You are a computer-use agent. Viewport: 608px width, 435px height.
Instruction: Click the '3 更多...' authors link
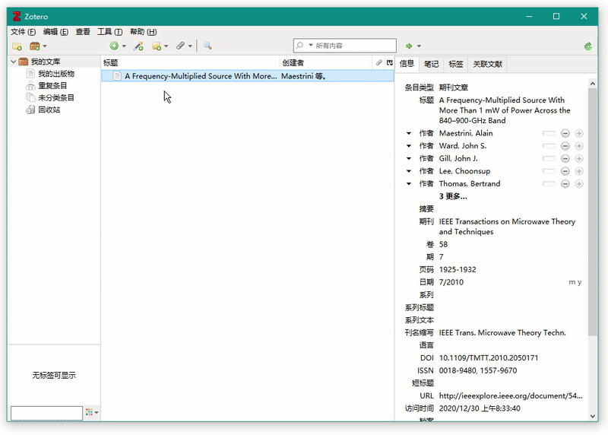click(453, 196)
